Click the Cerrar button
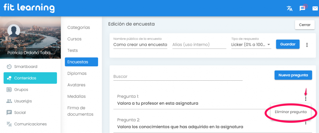The width and height of the screenshot is (319, 133). [x=304, y=25]
